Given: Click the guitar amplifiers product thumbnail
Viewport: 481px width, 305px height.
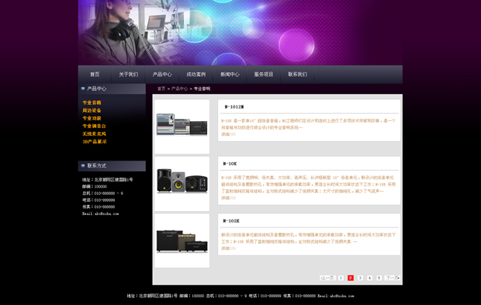Looking at the screenshot, I should click(x=182, y=241).
